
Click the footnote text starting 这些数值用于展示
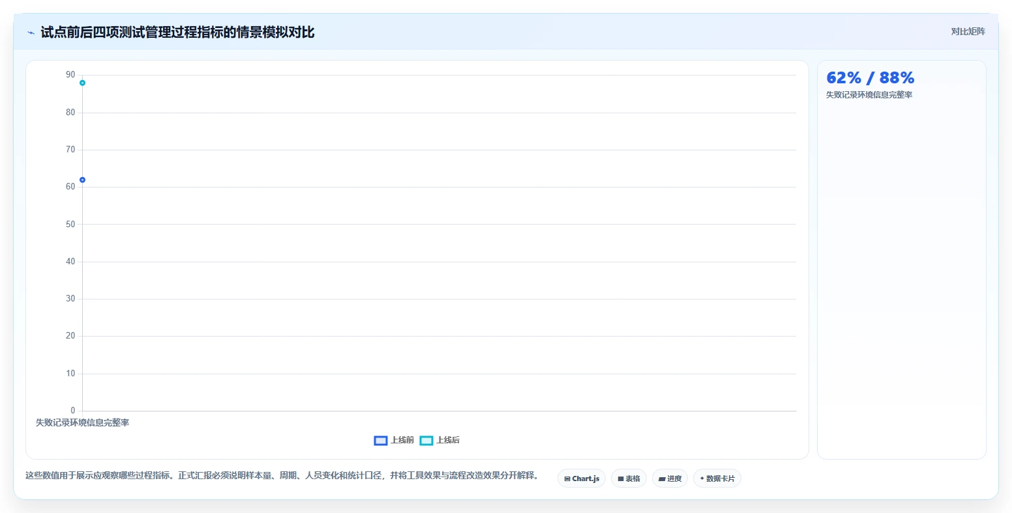pyautogui.click(x=282, y=475)
